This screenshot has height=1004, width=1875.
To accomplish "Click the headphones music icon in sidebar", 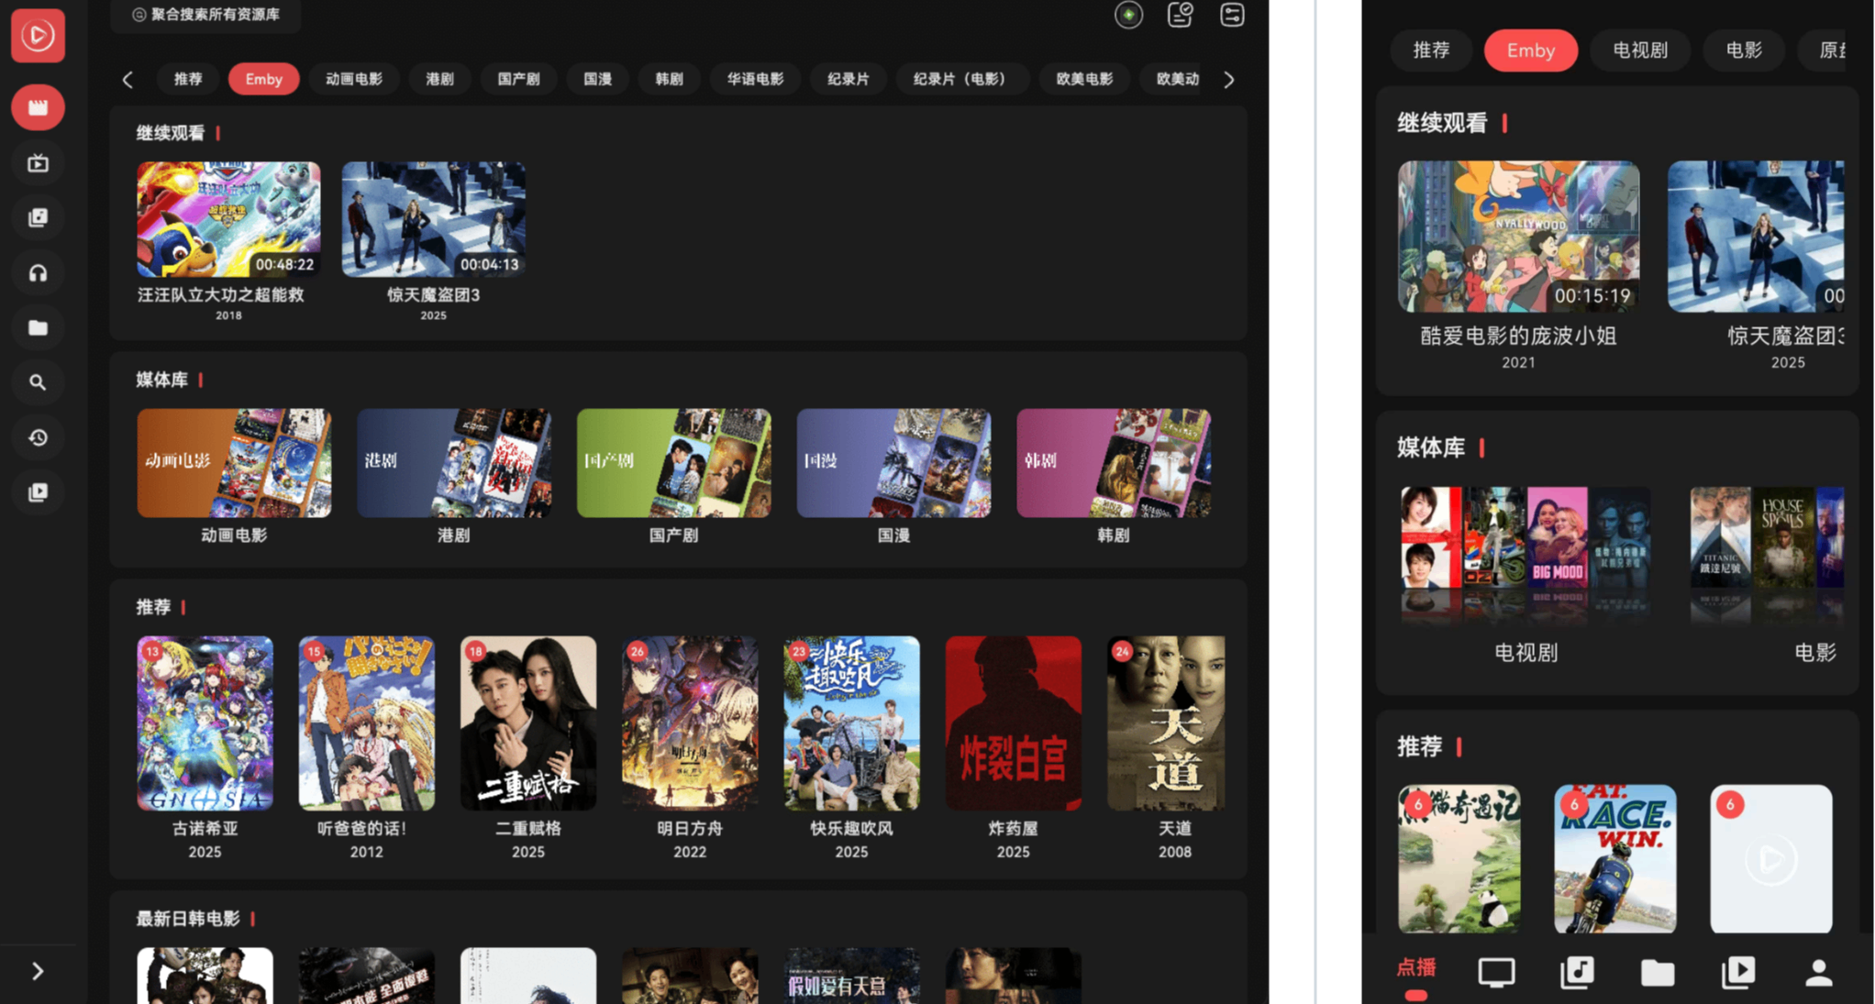I will [x=38, y=273].
